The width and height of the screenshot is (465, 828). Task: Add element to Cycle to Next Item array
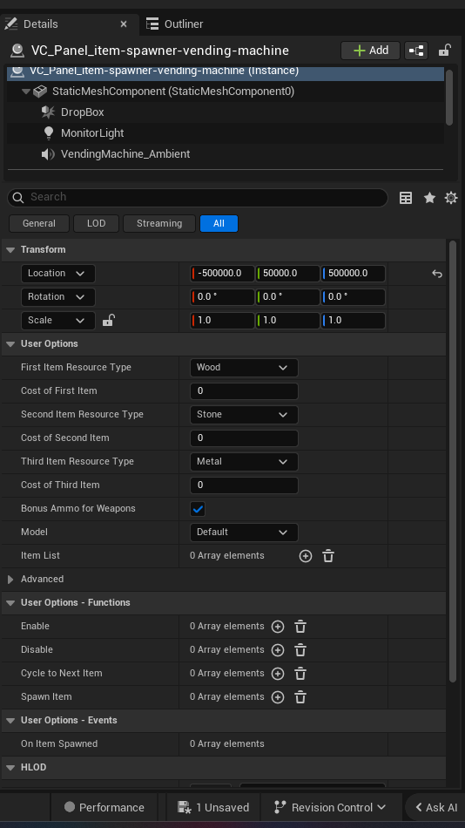[278, 674]
